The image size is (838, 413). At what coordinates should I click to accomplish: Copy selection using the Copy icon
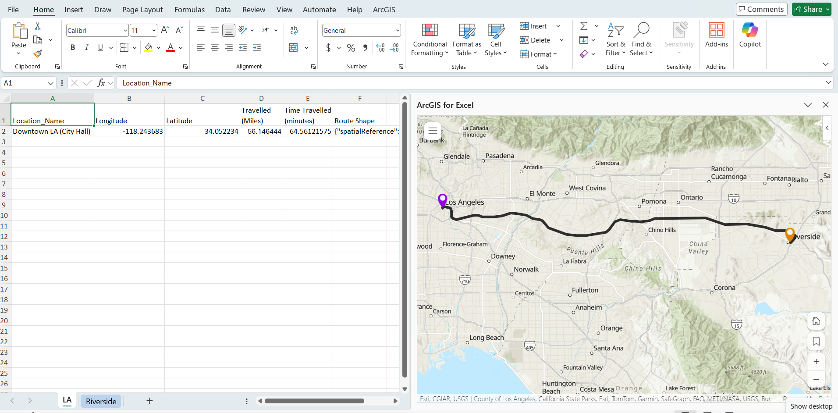click(38, 40)
